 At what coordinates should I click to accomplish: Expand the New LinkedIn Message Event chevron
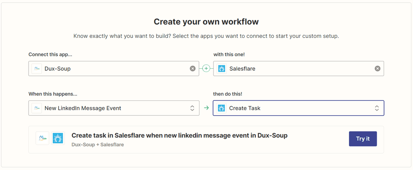click(192, 108)
